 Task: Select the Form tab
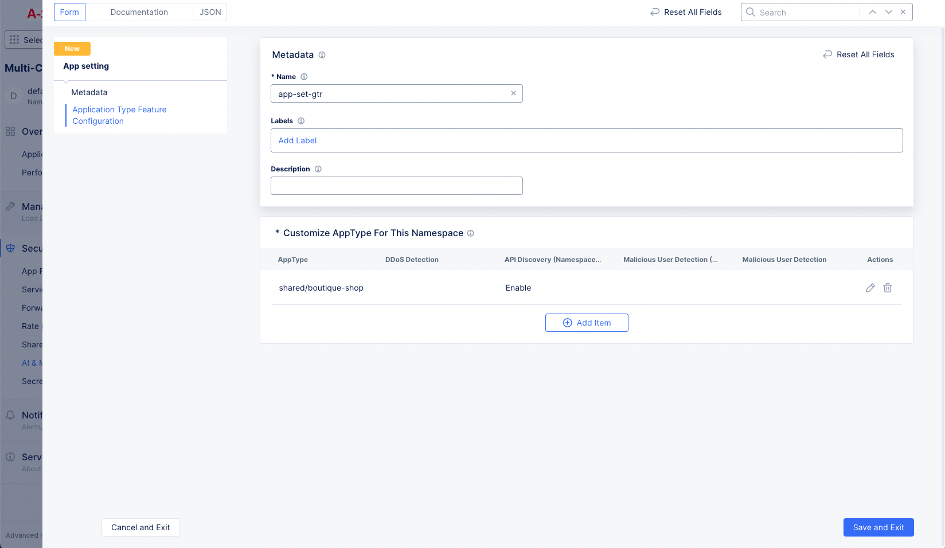coord(69,11)
